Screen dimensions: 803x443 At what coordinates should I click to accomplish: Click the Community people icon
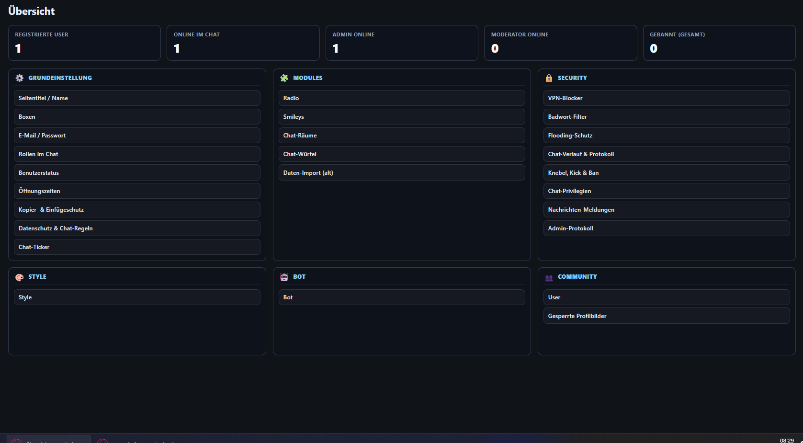[549, 277]
